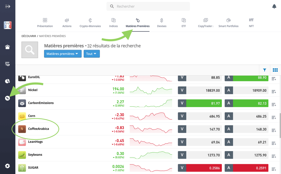Switch to grid view layout
The height and width of the screenshot is (174, 281).
pos(275,70)
